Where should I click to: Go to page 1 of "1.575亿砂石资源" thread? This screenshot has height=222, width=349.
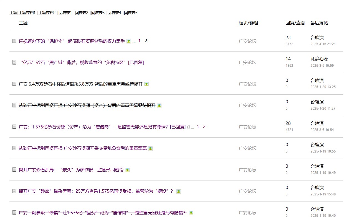click(198, 127)
